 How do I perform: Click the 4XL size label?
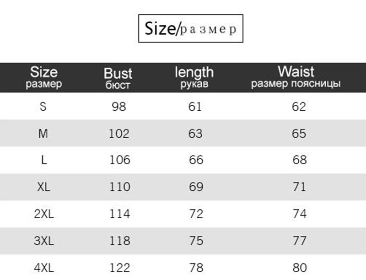(44, 268)
